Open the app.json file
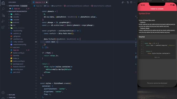The height and width of the screenshot is (99, 177). (x=16, y=47)
